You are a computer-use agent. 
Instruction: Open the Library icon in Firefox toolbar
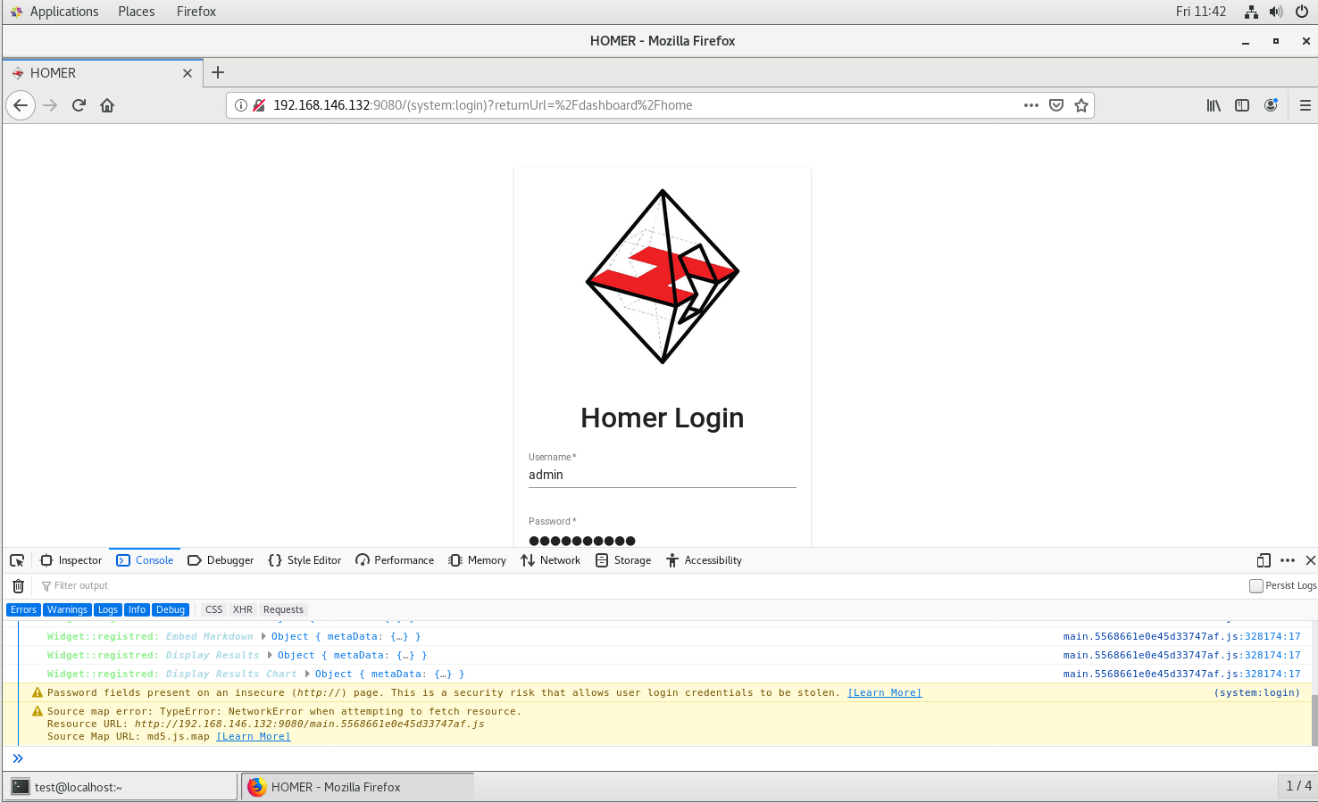click(1213, 104)
